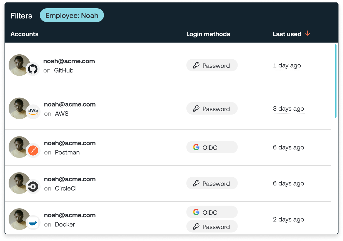Sort by the Last used column header
The height and width of the screenshot is (241, 343).
[x=287, y=34]
